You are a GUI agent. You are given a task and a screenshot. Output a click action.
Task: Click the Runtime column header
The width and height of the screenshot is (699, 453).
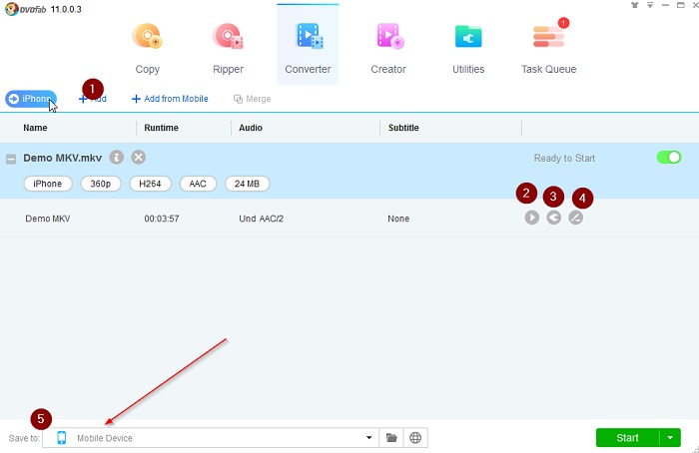162,128
